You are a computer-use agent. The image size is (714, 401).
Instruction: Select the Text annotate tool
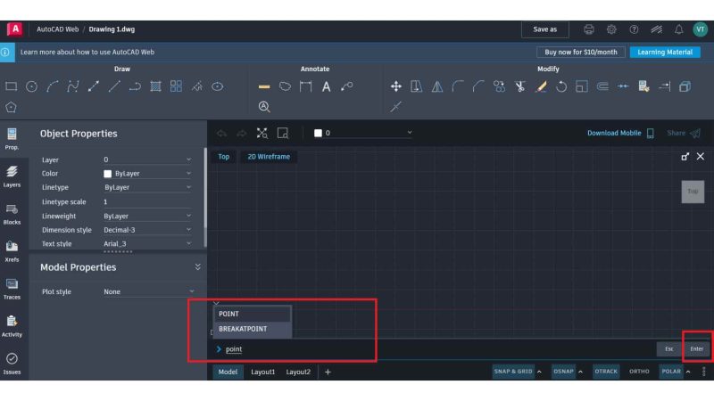(327, 86)
